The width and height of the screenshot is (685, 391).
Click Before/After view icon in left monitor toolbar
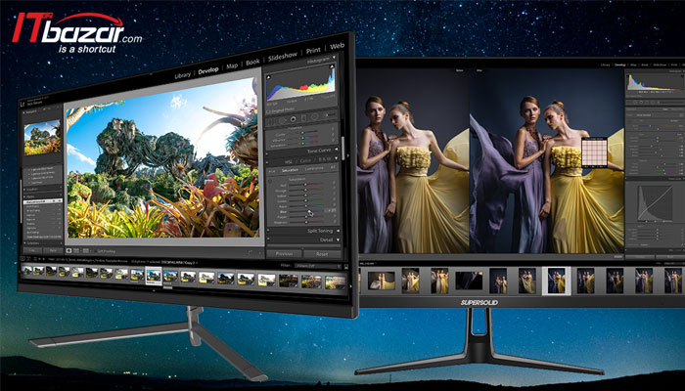[x=76, y=251]
